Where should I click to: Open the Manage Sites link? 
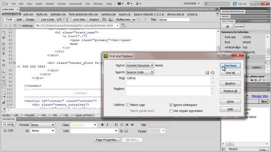(260, 96)
